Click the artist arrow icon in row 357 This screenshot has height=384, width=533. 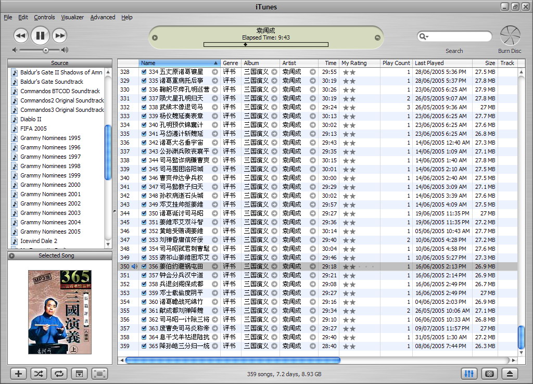[313, 328]
